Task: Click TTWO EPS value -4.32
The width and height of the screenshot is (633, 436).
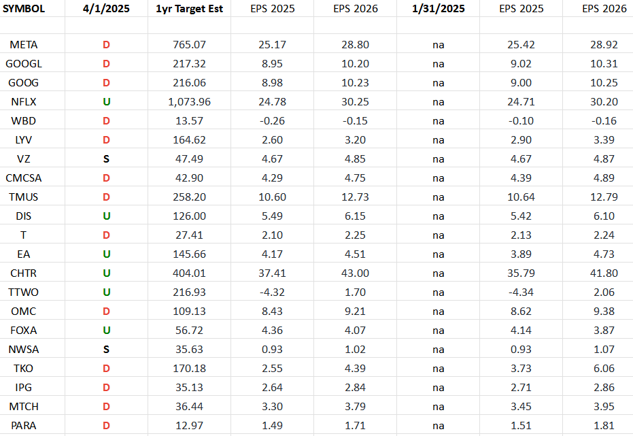Action: click(272, 292)
